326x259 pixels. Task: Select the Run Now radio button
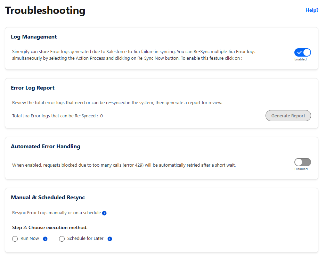pos(15,239)
